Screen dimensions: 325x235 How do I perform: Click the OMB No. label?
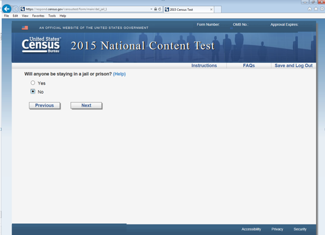241,24
